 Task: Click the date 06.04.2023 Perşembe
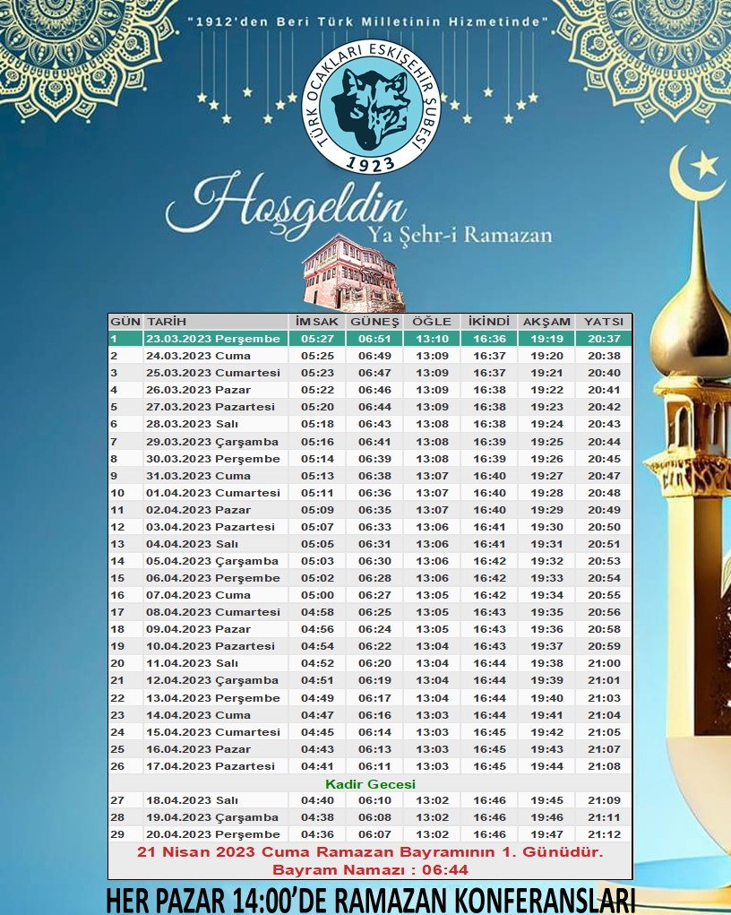click(x=213, y=578)
